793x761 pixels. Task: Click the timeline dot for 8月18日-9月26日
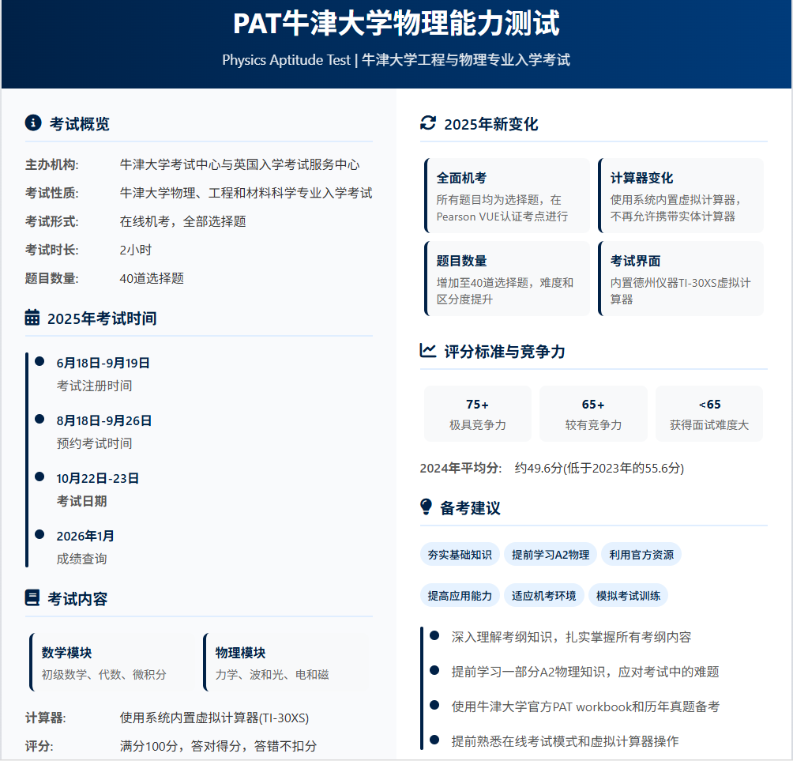point(39,419)
